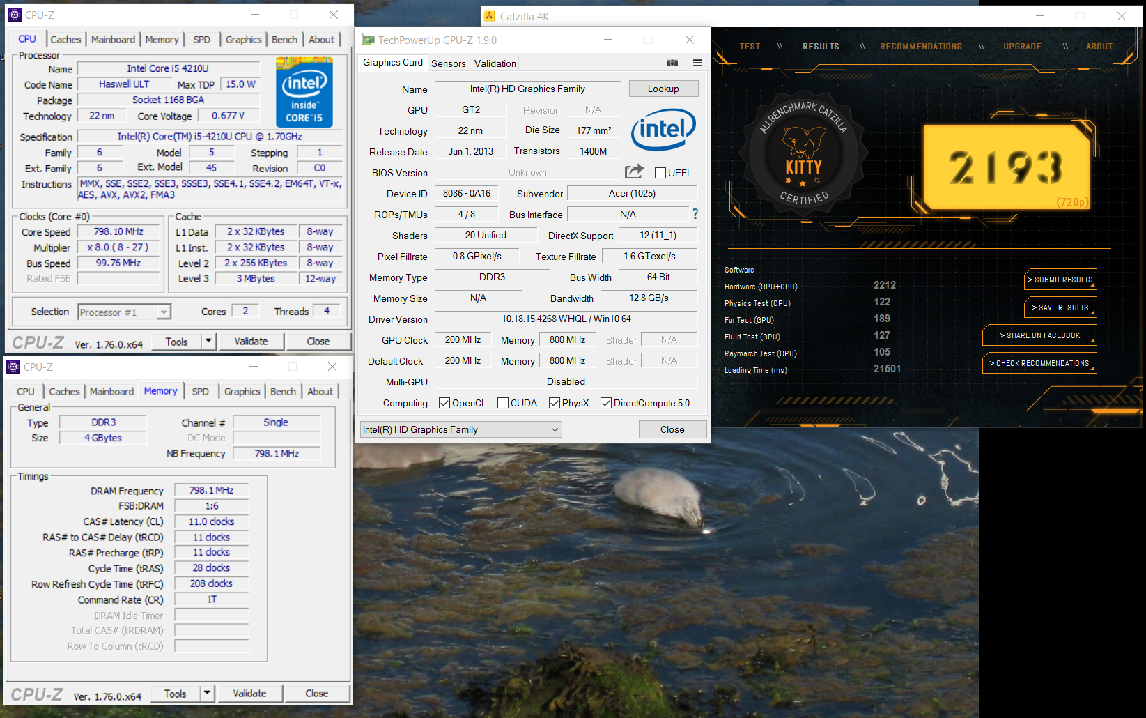Screen dimensions: 1146x718
Task: Click the Bus Interface question mark icon
Action: point(695,214)
